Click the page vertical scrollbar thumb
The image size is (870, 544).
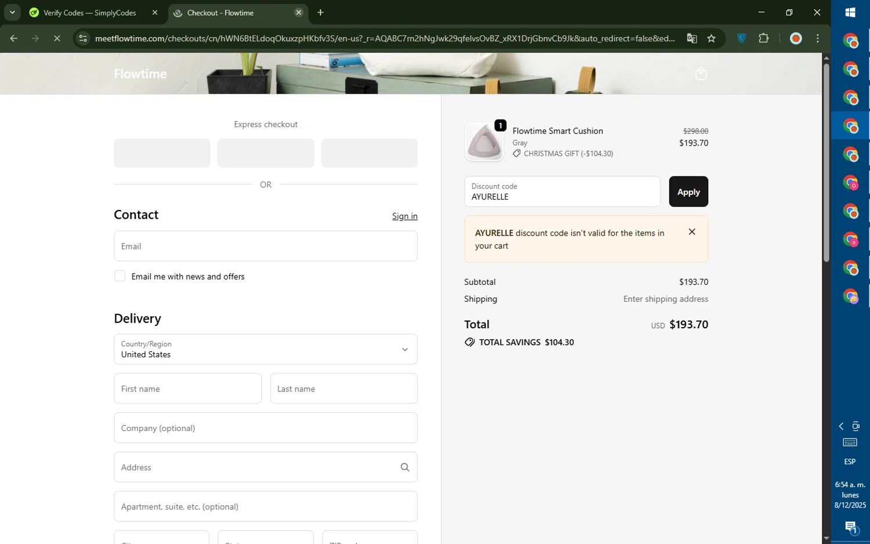coord(826,162)
